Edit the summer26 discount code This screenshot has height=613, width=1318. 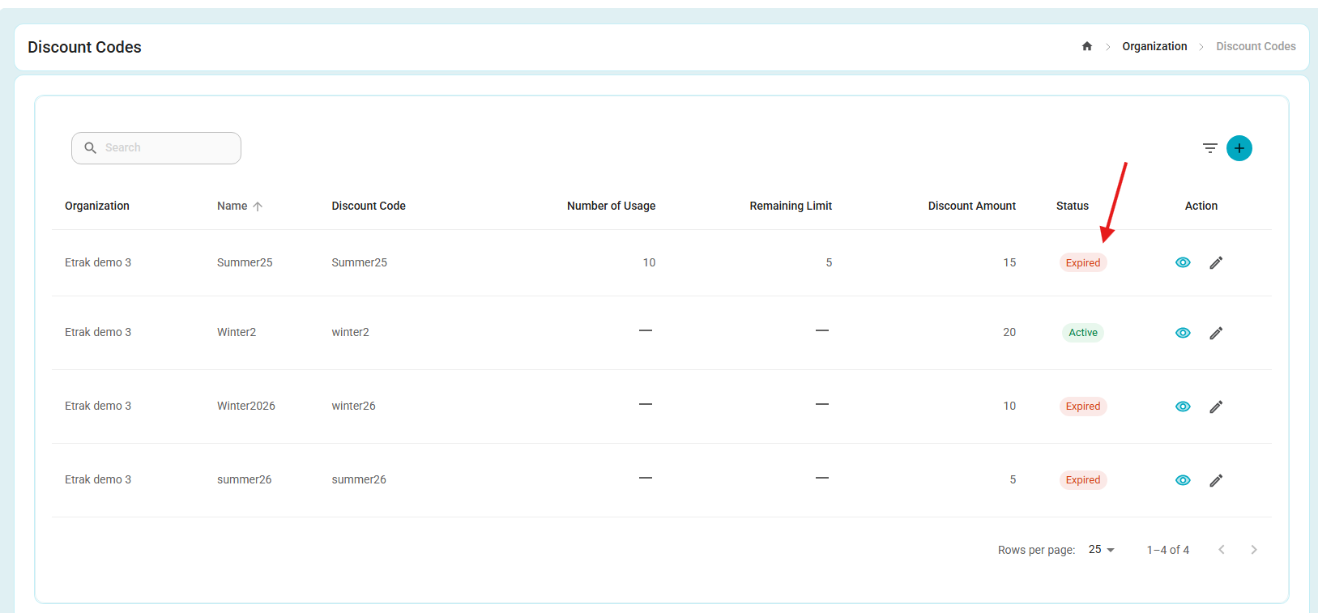pyautogui.click(x=1216, y=480)
